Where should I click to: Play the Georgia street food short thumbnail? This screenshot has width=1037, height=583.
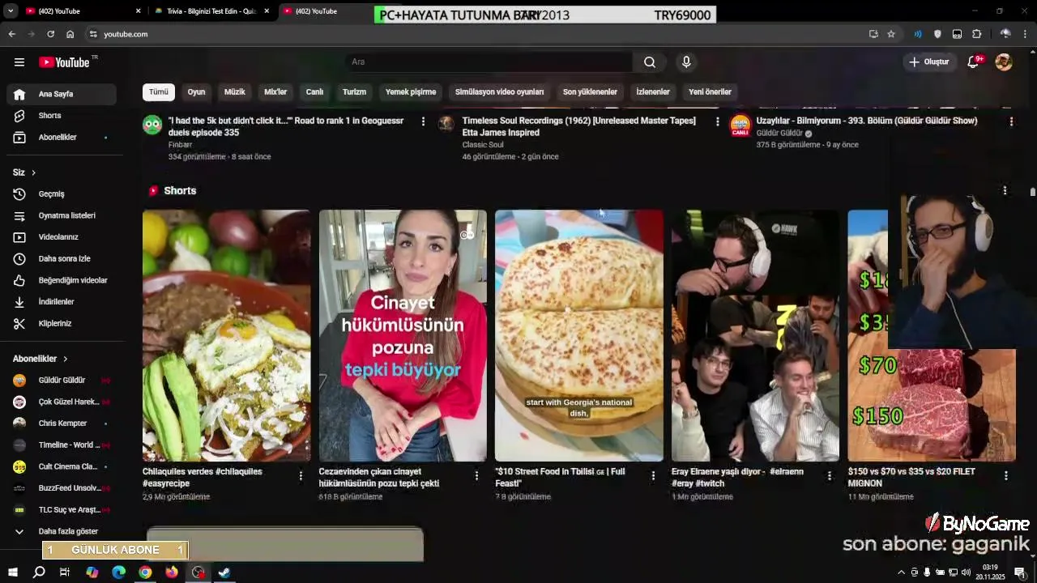(x=579, y=336)
